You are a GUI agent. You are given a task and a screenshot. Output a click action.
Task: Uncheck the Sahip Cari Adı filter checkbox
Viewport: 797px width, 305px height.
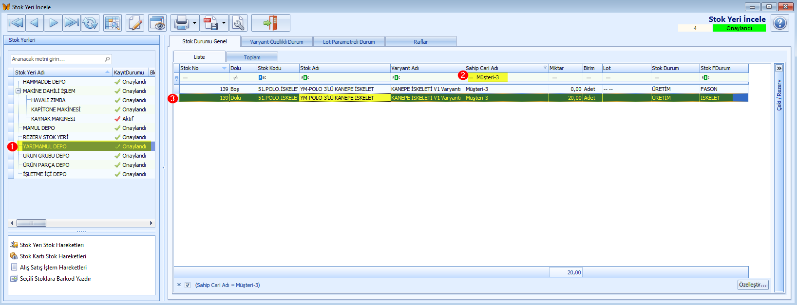click(188, 285)
